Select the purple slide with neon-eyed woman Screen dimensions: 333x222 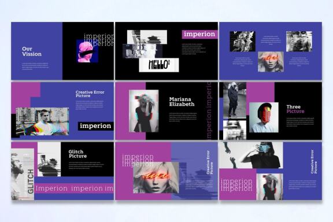click(x=166, y=171)
